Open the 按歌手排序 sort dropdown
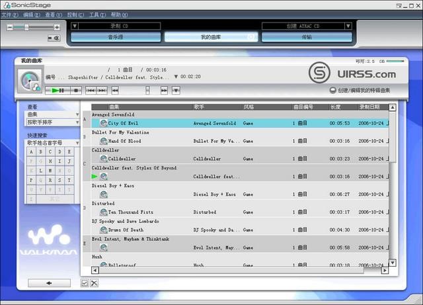 click(52, 122)
